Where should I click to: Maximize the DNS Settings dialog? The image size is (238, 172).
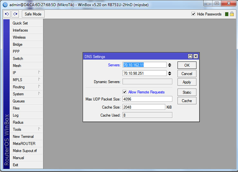190,56
